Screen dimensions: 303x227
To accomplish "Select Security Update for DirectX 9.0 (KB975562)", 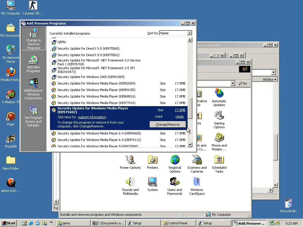I will [119, 55].
